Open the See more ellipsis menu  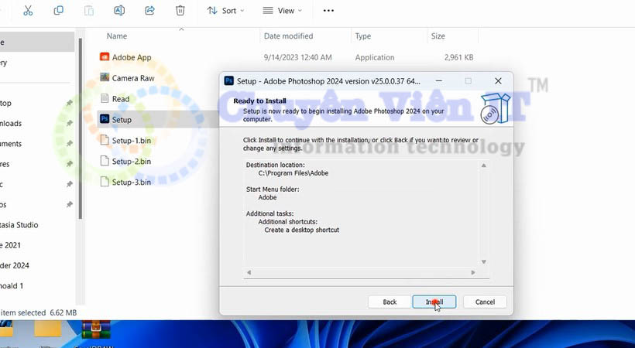click(x=328, y=11)
